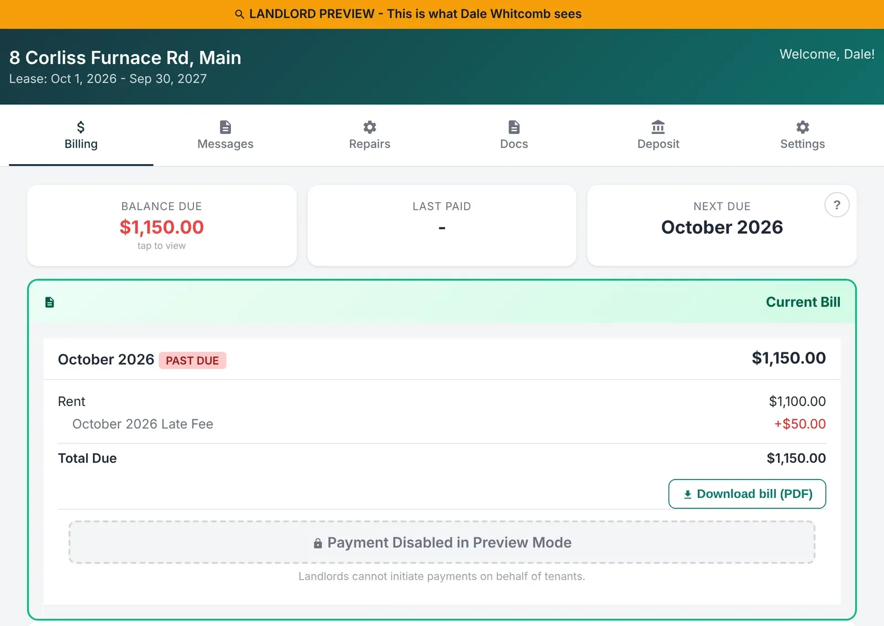Click the "tap to view" text
The image size is (884, 626).
(161, 246)
